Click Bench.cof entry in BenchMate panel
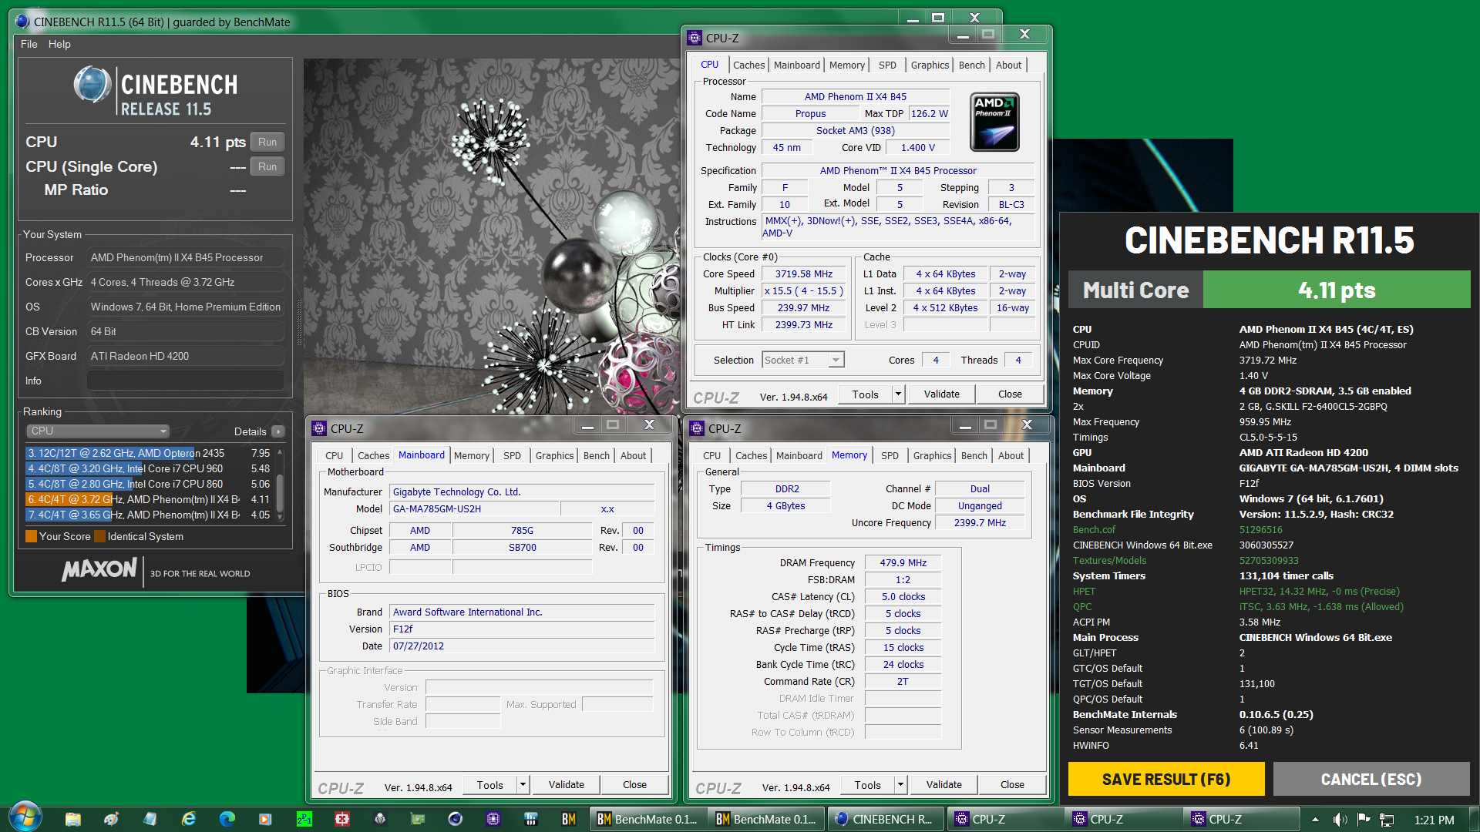The height and width of the screenshot is (832, 1480). tap(1094, 530)
